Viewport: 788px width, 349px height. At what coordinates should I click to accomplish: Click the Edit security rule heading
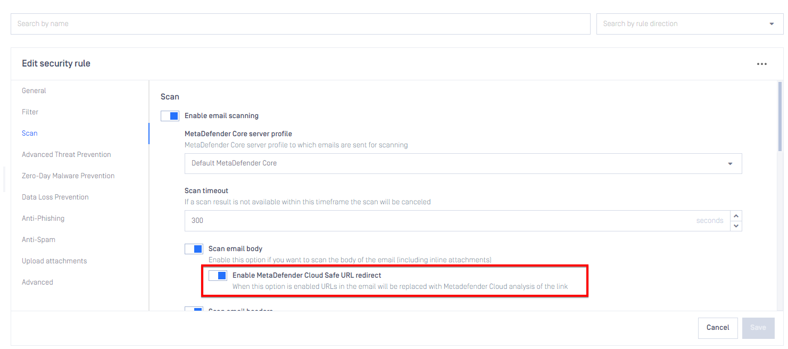pyautogui.click(x=56, y=63)
